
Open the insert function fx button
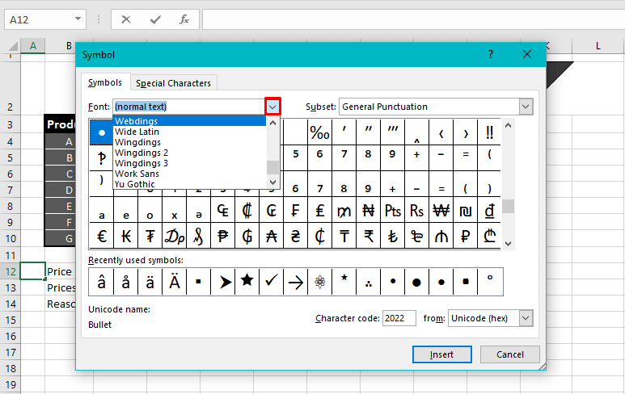pos(184,19)
